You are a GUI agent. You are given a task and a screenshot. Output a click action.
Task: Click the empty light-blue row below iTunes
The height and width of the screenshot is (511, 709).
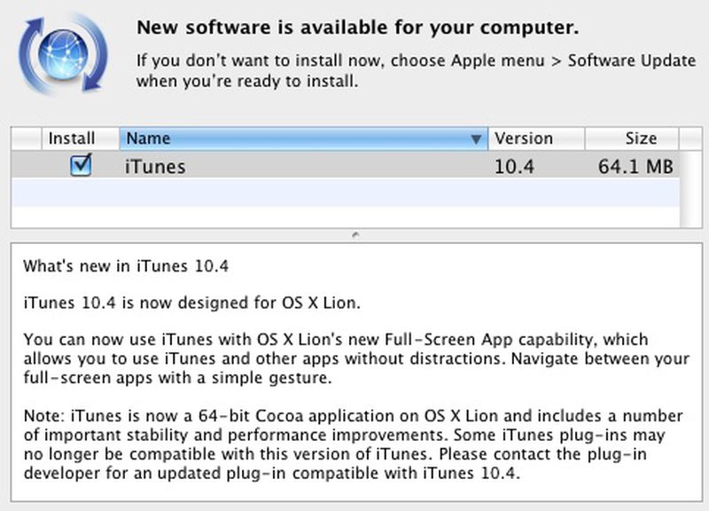pos(346,192)
